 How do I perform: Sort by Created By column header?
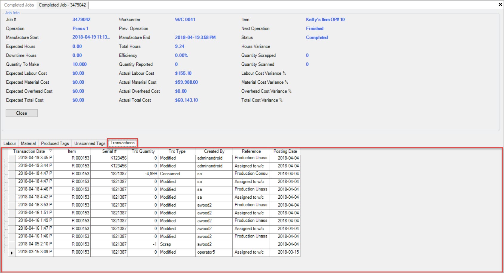coord(214,151)
